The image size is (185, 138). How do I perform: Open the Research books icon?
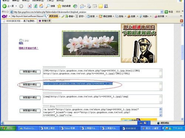click(106, 6)
